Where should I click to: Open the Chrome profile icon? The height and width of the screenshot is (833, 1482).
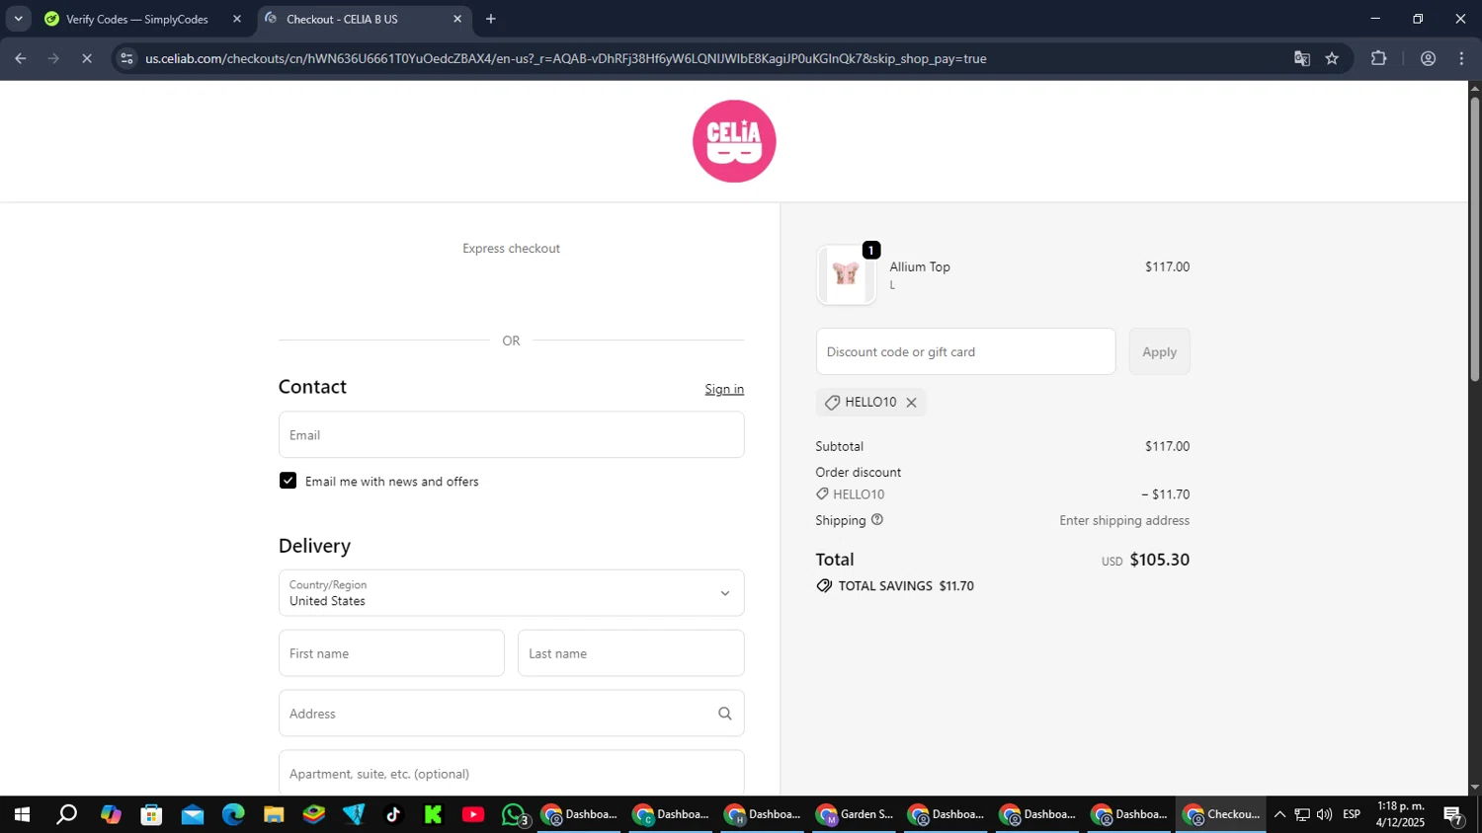pyautogui.click(x=1428, y=58)
